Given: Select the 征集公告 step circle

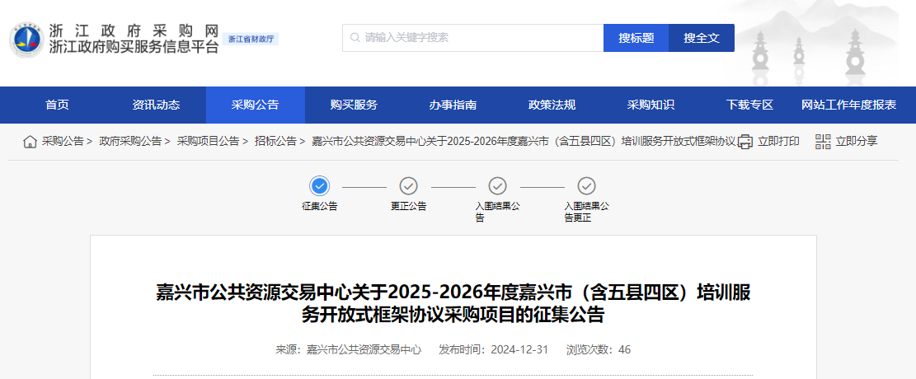Looking at the screenshot, I should (x=320, y=186).
